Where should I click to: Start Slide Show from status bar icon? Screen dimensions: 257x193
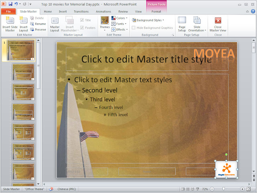click(198, 189)
